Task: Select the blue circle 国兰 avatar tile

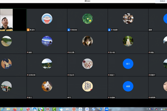Action: [128, 64]
